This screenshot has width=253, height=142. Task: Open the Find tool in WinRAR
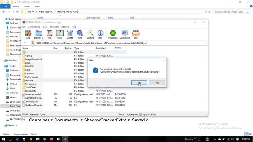[x=80, y=34]
